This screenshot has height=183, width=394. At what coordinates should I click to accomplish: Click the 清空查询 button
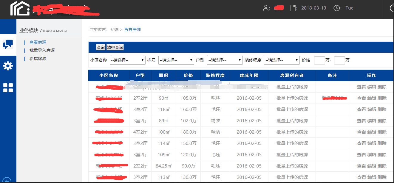(115, 48)
